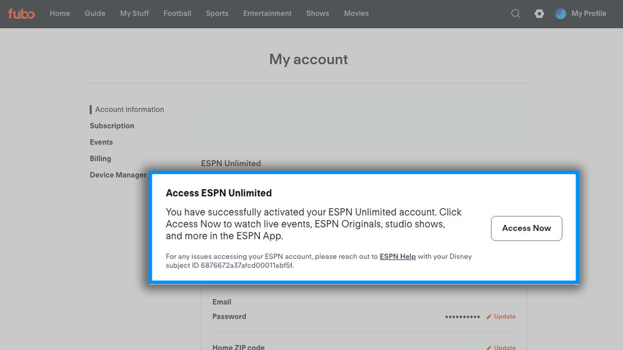Screen dimensions: 623x350
Task: Select Account information in the sidebar
Action: click(x=129, y=110)
